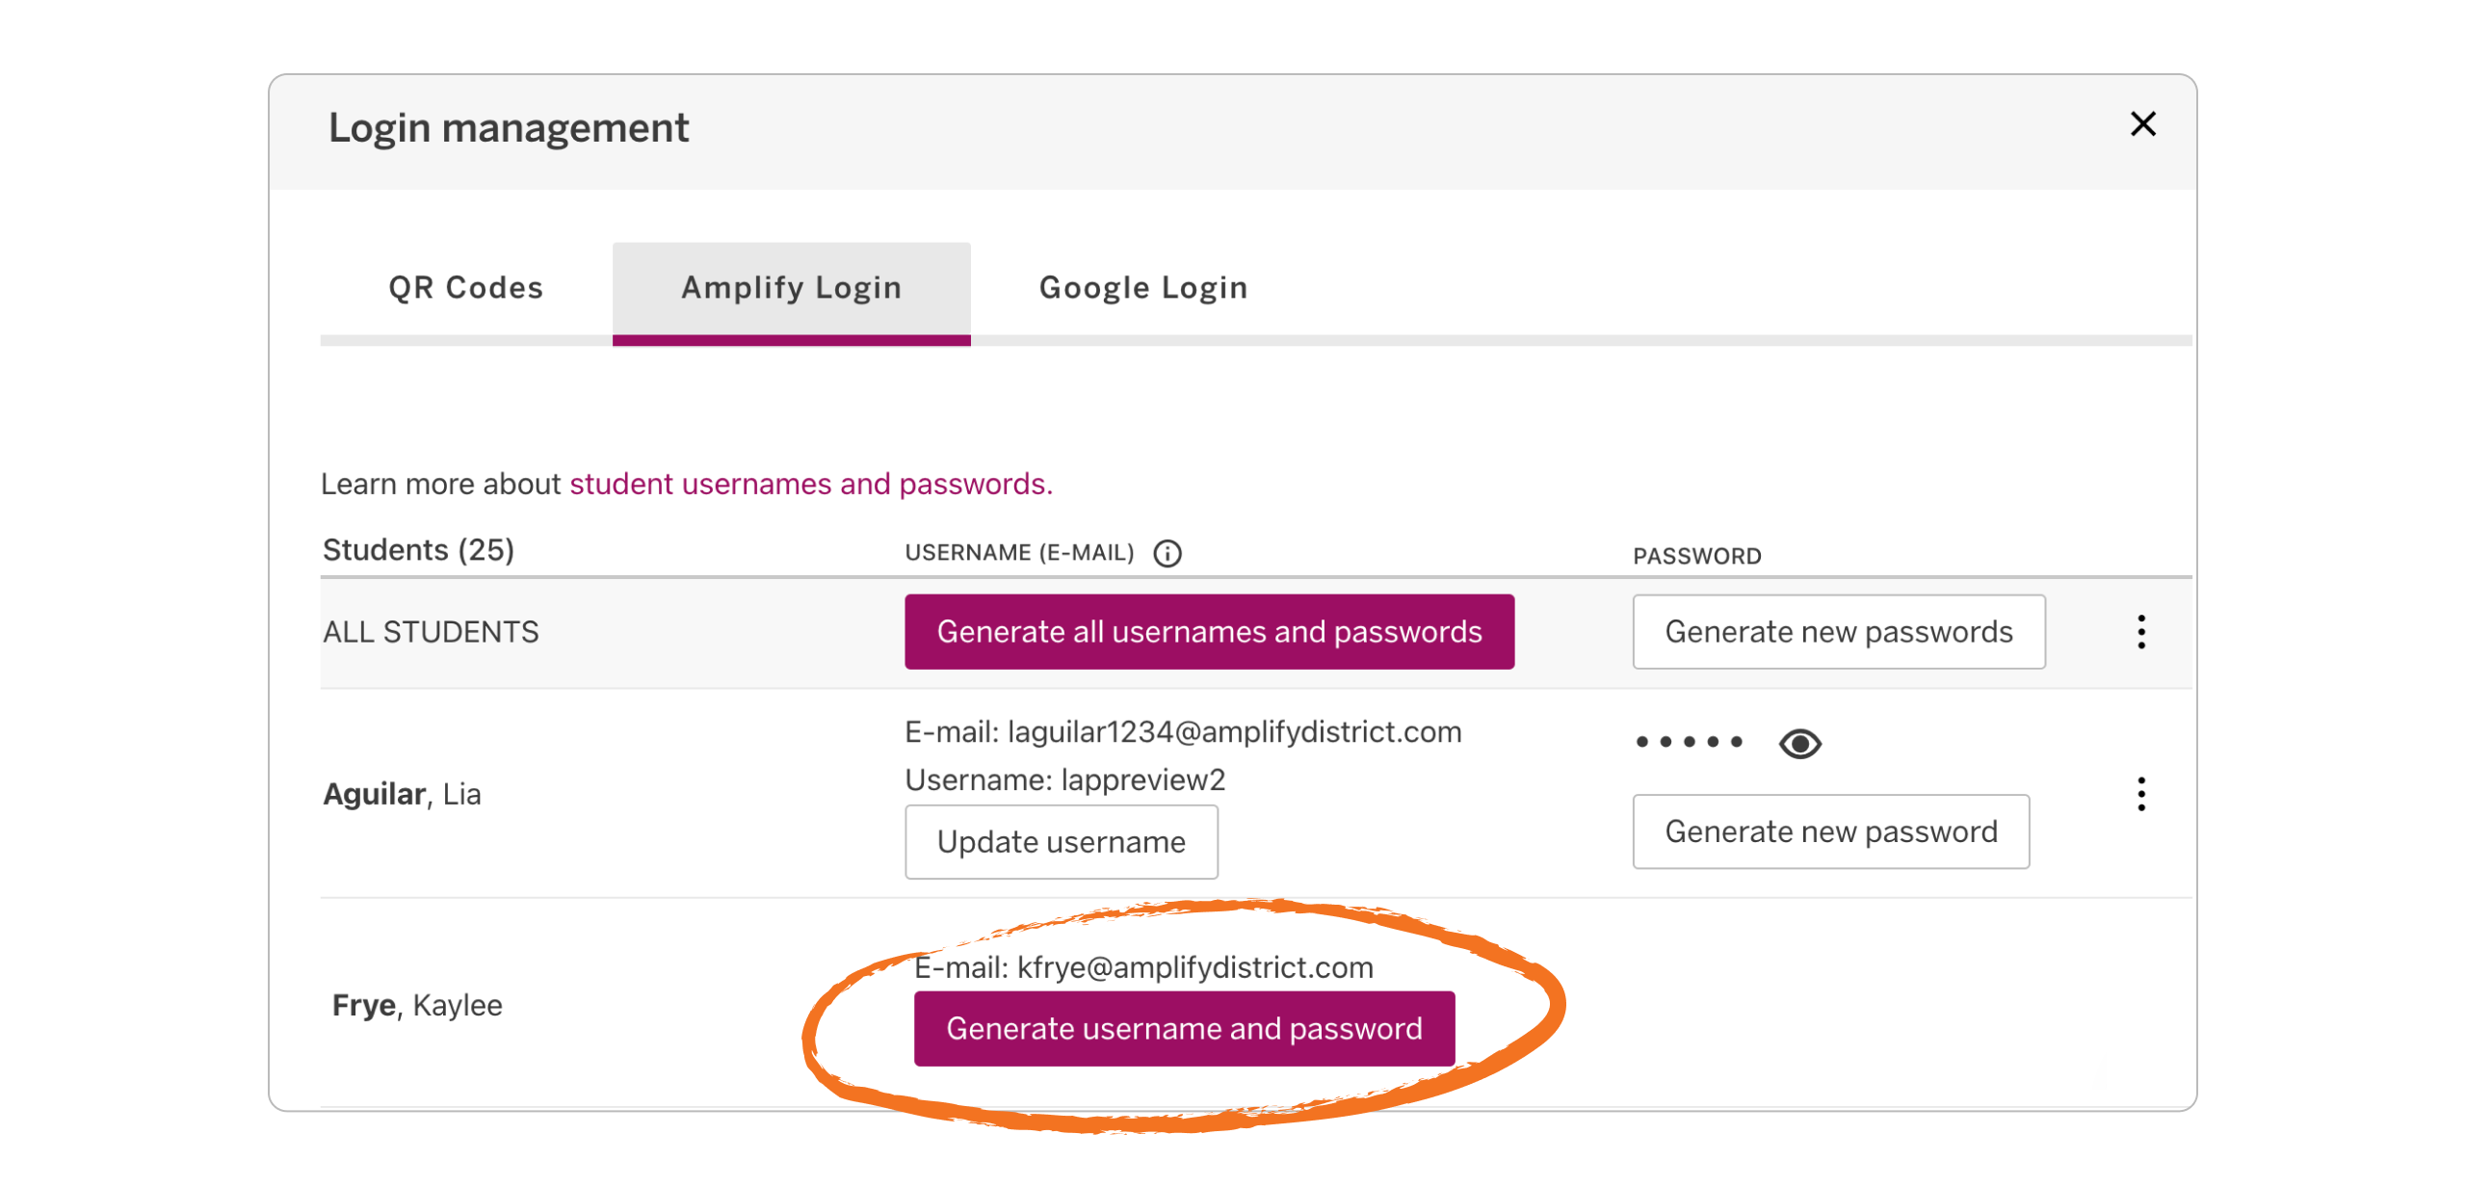Switch to the Google Login tab
2466x1187 pixels.
tap(1142, 286)
